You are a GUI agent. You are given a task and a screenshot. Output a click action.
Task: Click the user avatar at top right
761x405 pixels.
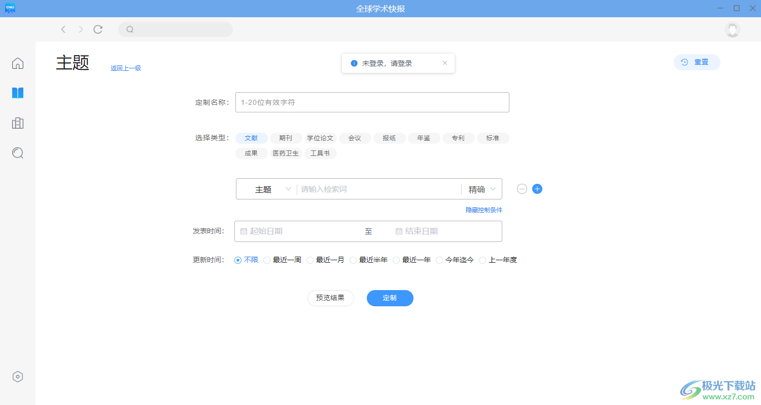pyautogui.click(x=732, y=29)
